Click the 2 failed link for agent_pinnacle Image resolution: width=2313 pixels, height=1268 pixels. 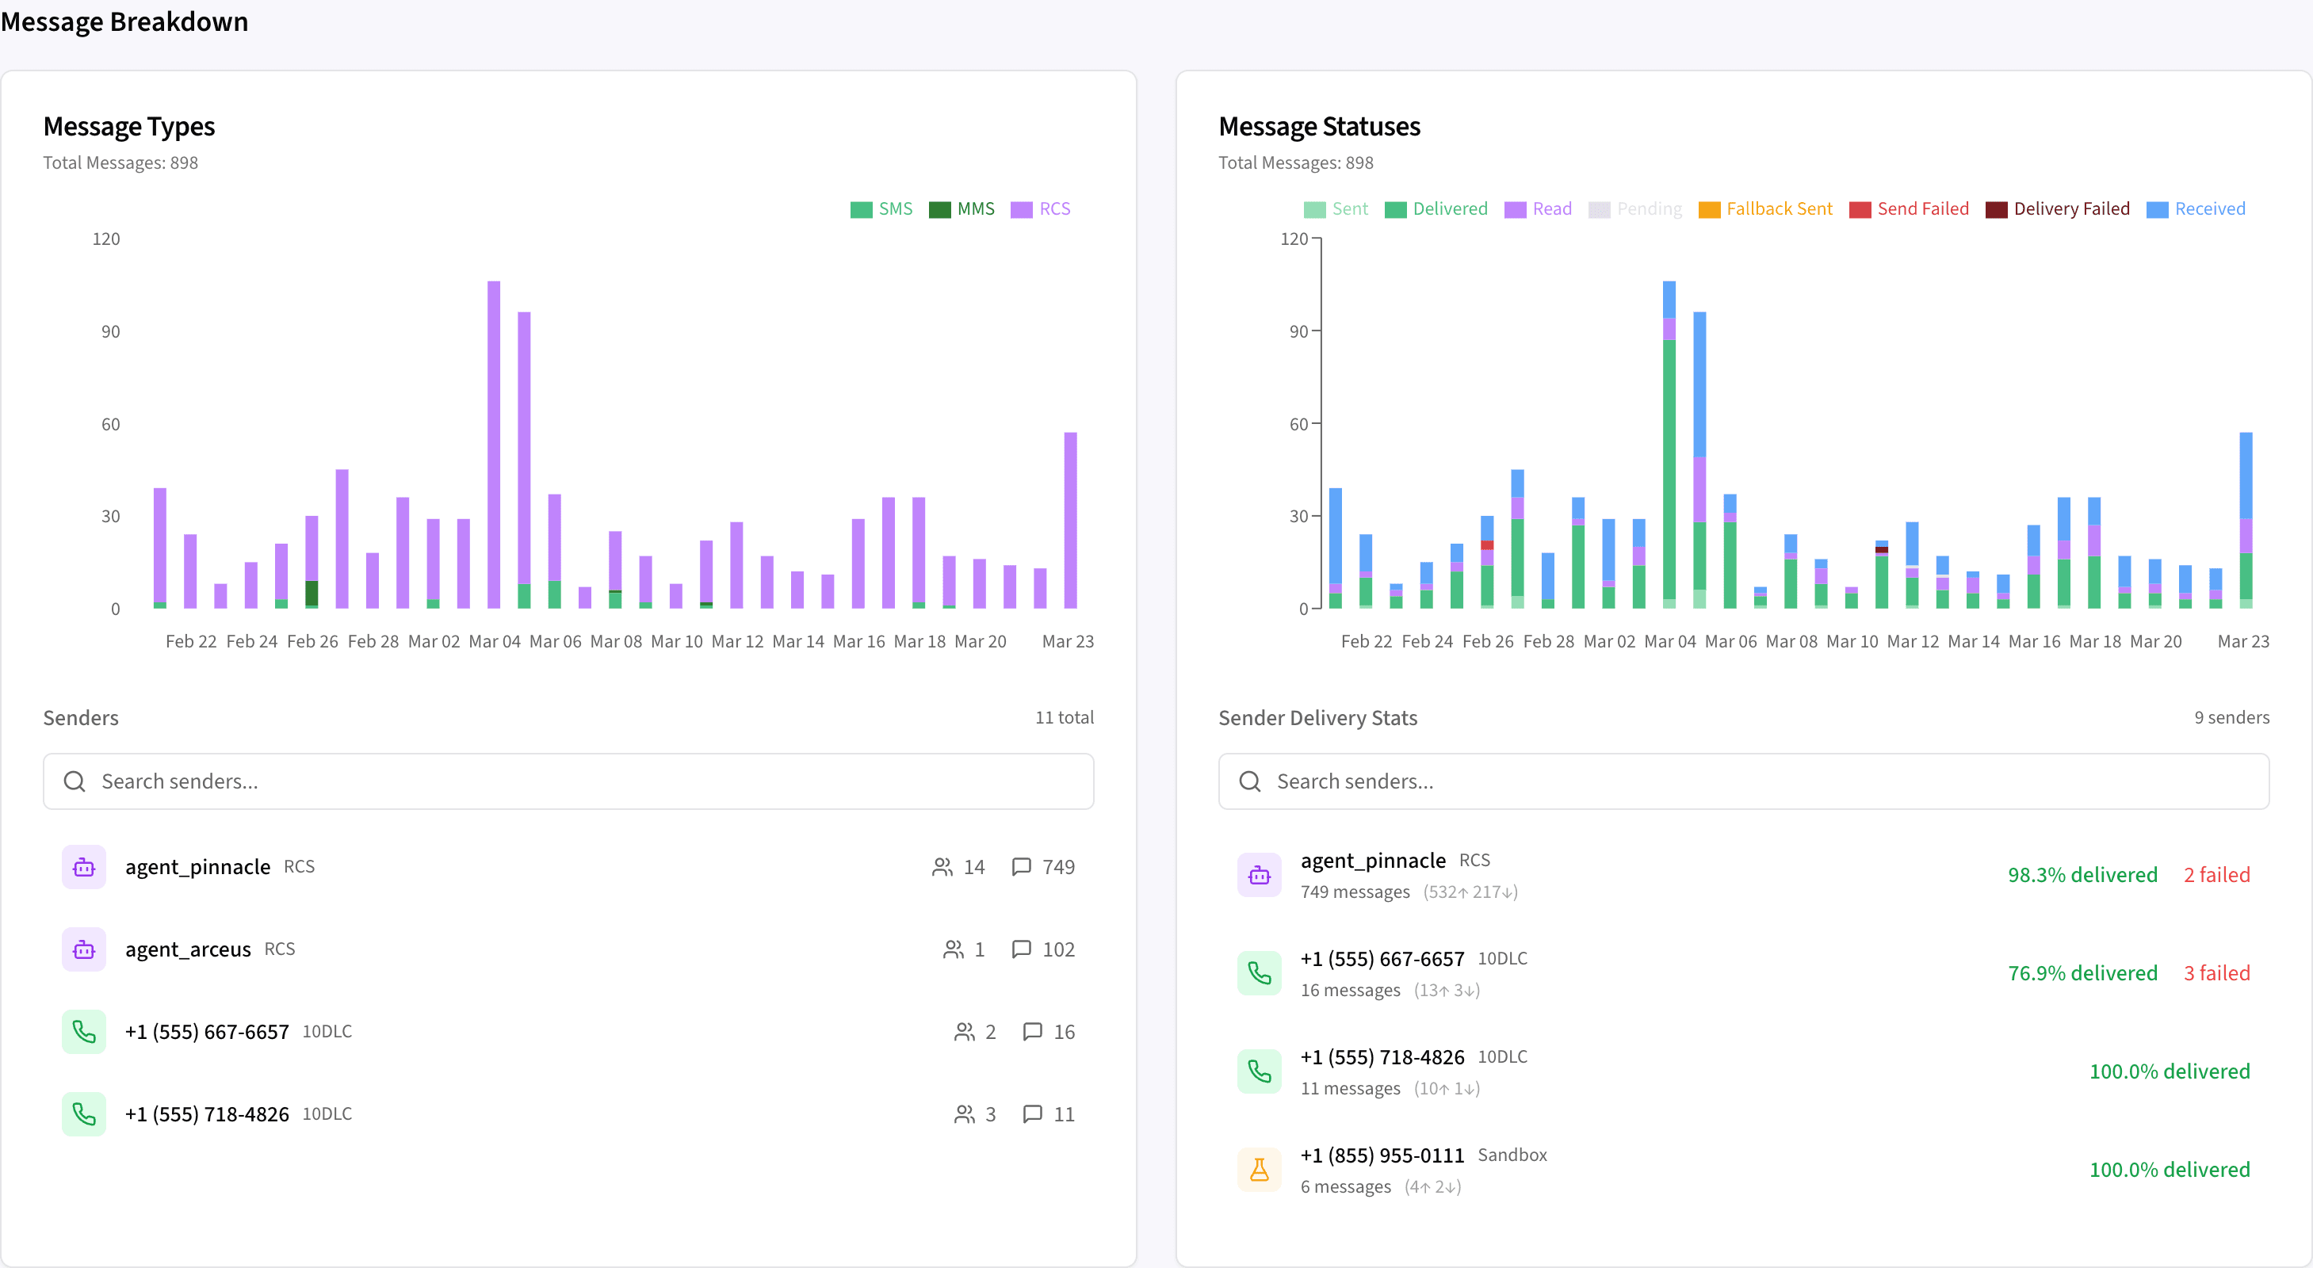pos(2217,874)
